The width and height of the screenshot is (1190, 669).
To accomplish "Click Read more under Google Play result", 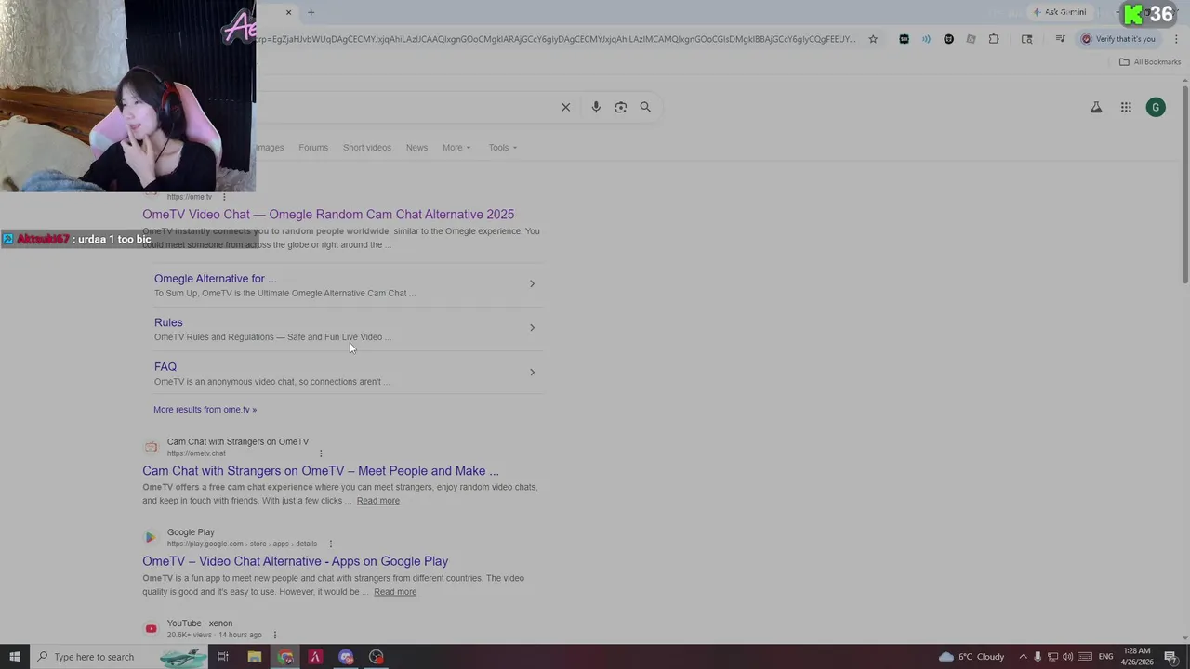I will pyautogui.click(x=395, y=592).
